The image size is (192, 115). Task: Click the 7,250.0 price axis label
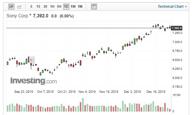177,33
